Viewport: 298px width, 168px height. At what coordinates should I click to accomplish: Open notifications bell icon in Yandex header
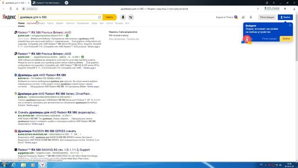coord(251,17)
